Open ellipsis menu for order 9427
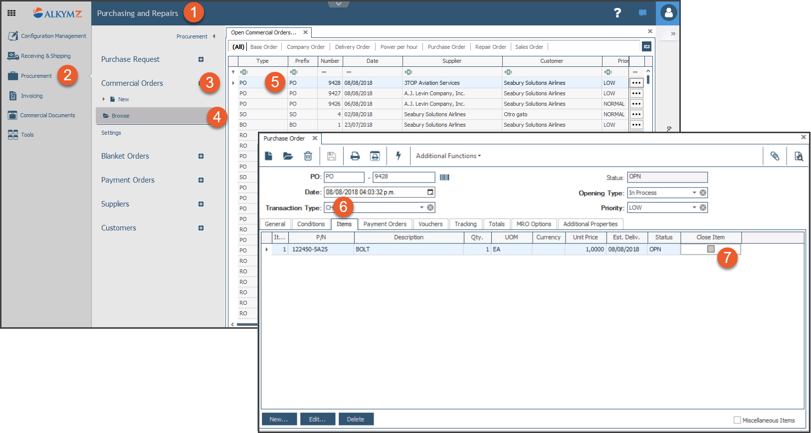 636,93
